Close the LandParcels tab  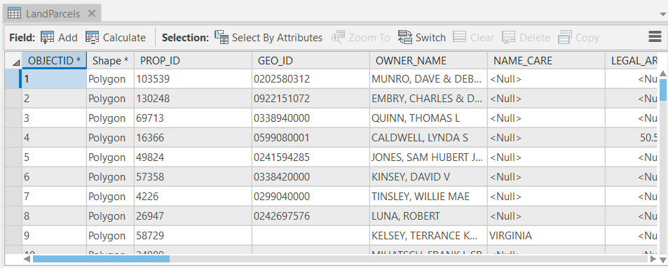click(x=92, y=13)
